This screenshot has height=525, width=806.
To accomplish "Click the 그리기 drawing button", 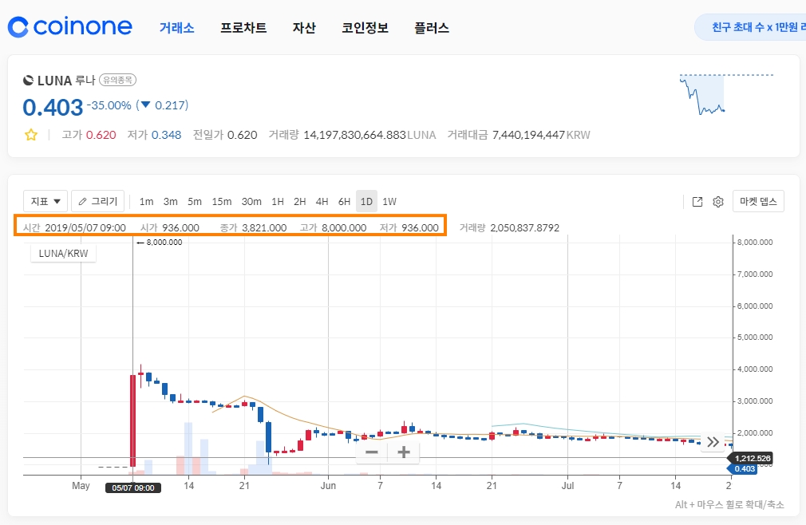I will point(97,201).
